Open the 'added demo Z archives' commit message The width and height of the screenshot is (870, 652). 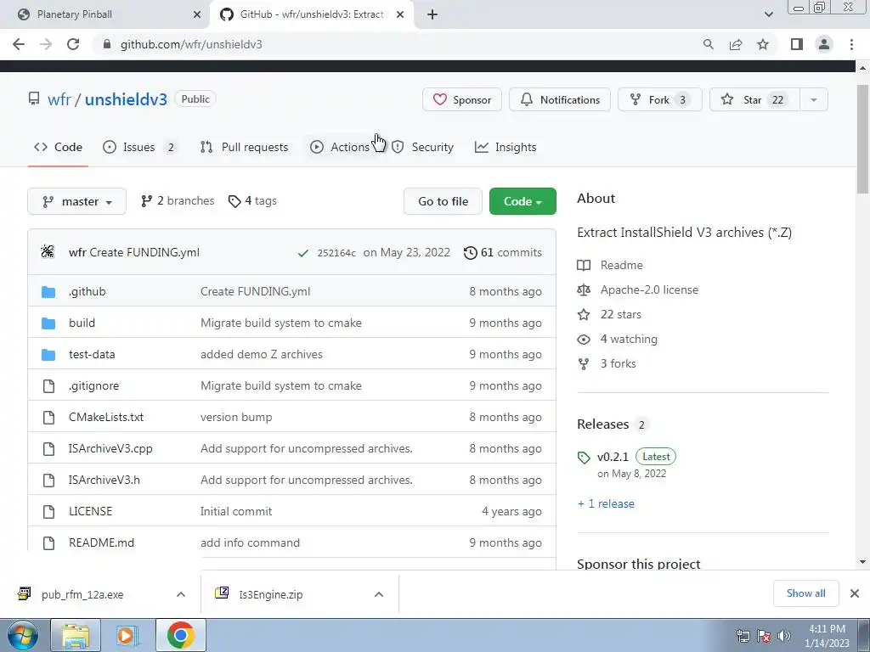pos(262,354)
